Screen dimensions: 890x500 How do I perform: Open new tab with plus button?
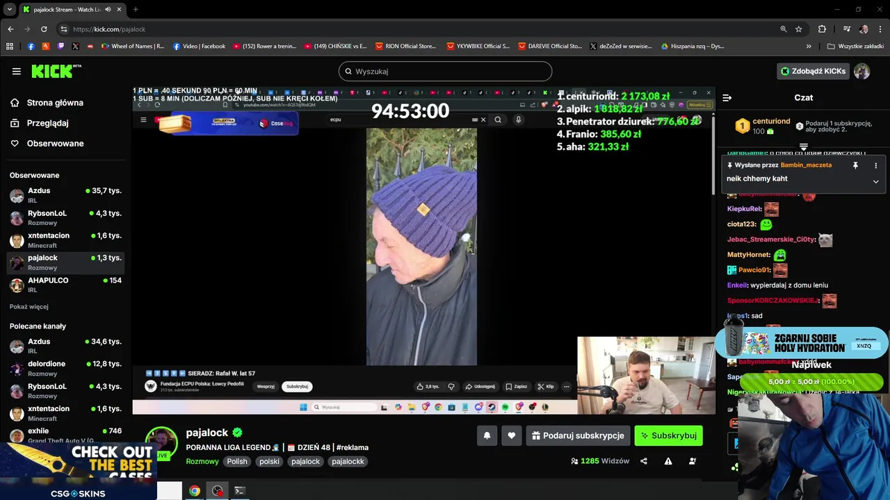[x=136, y=10]
